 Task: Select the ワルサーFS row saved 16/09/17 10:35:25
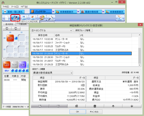tap(81, 46)
